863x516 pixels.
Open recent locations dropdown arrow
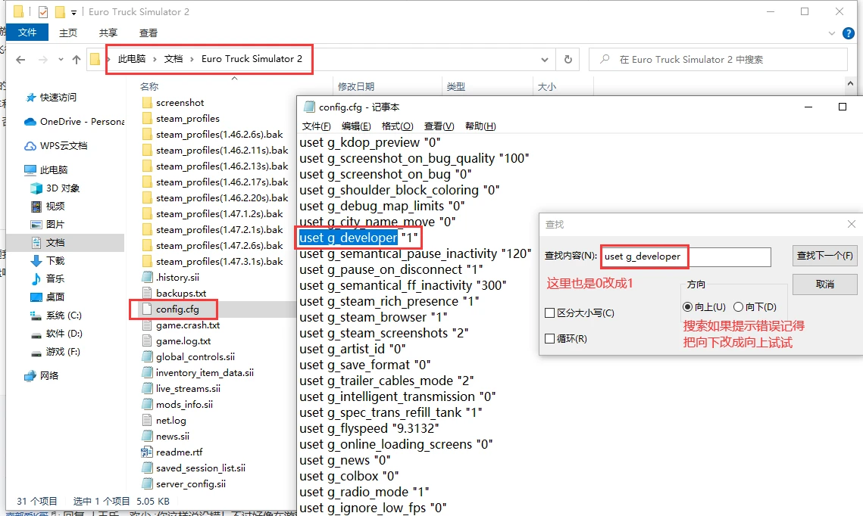(x=61, y=59)
